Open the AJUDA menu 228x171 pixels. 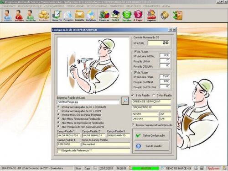pos(166,6)
